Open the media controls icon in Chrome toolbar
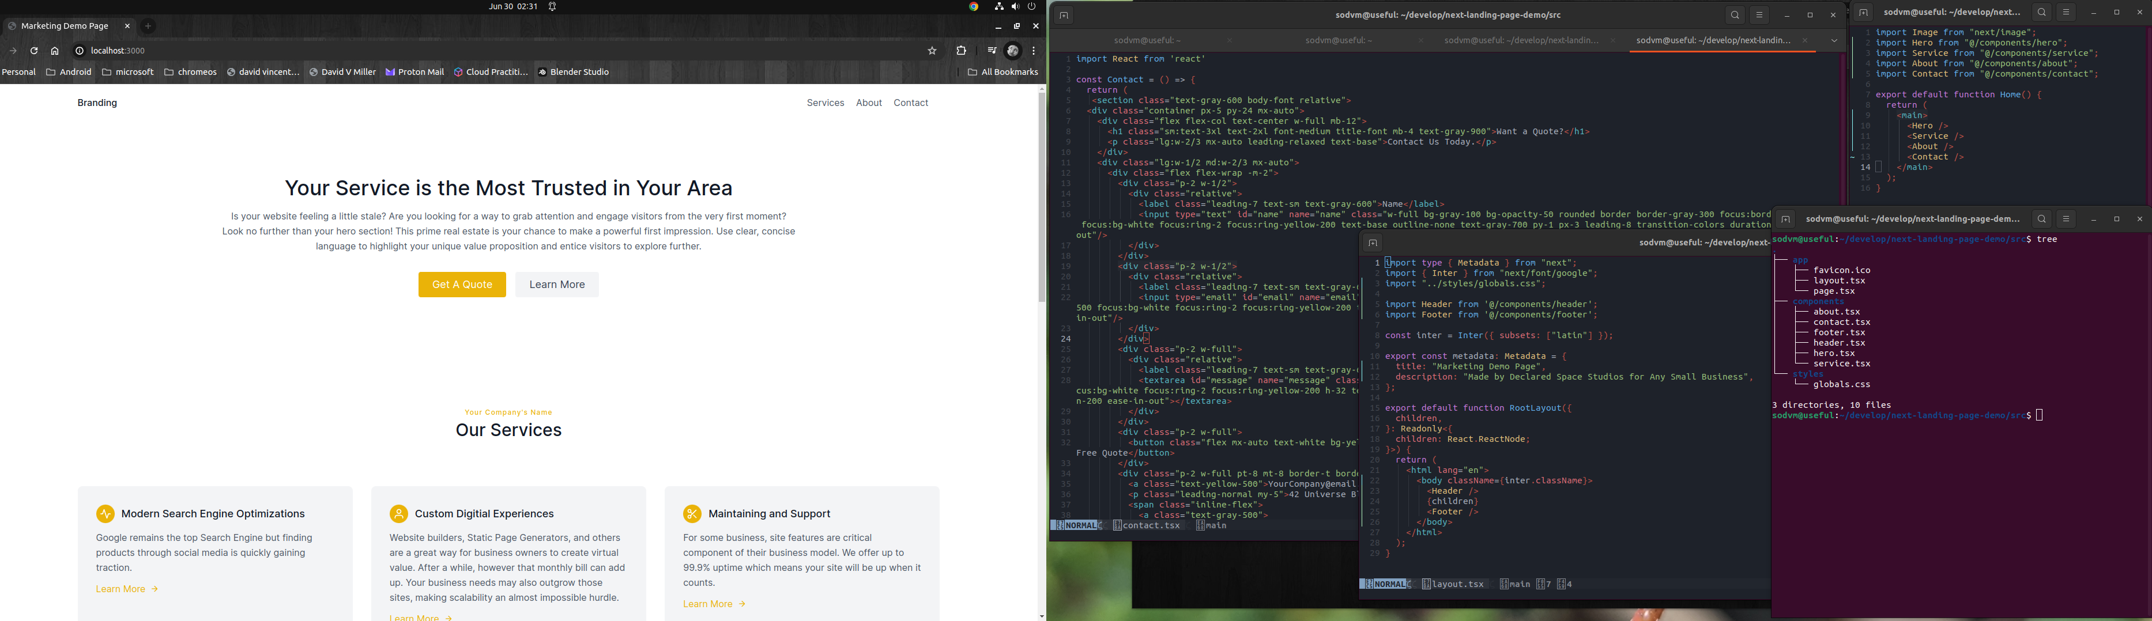The width and height of the screenshot is (2152, 621). [x=992, y=51]
